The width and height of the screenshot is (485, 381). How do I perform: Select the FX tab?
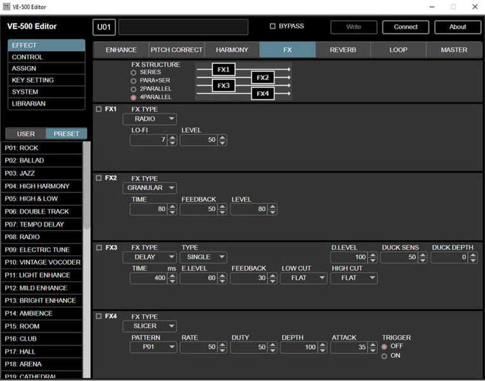click(288, 50)
